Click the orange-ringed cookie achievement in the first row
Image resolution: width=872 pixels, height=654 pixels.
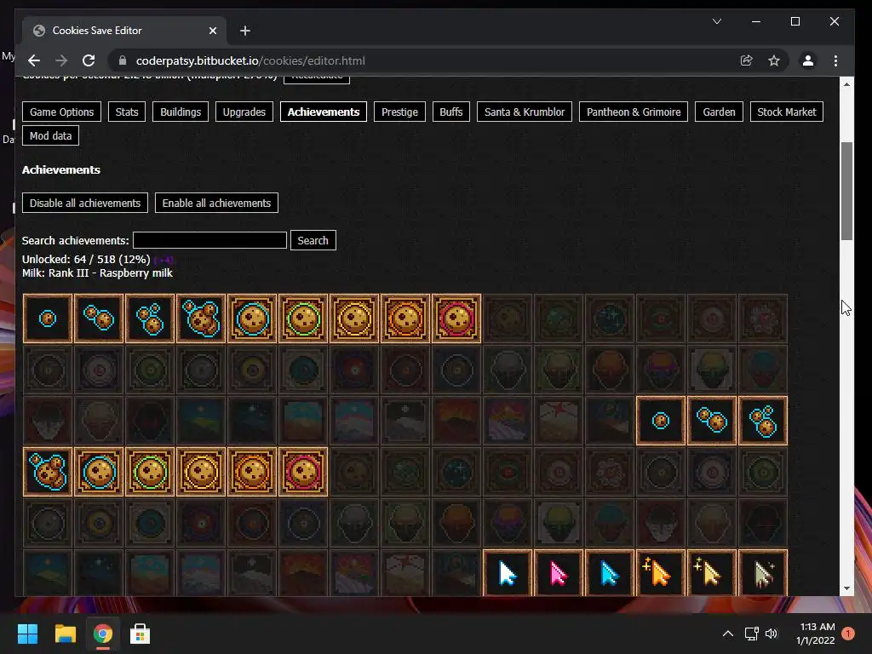(405, 318)
